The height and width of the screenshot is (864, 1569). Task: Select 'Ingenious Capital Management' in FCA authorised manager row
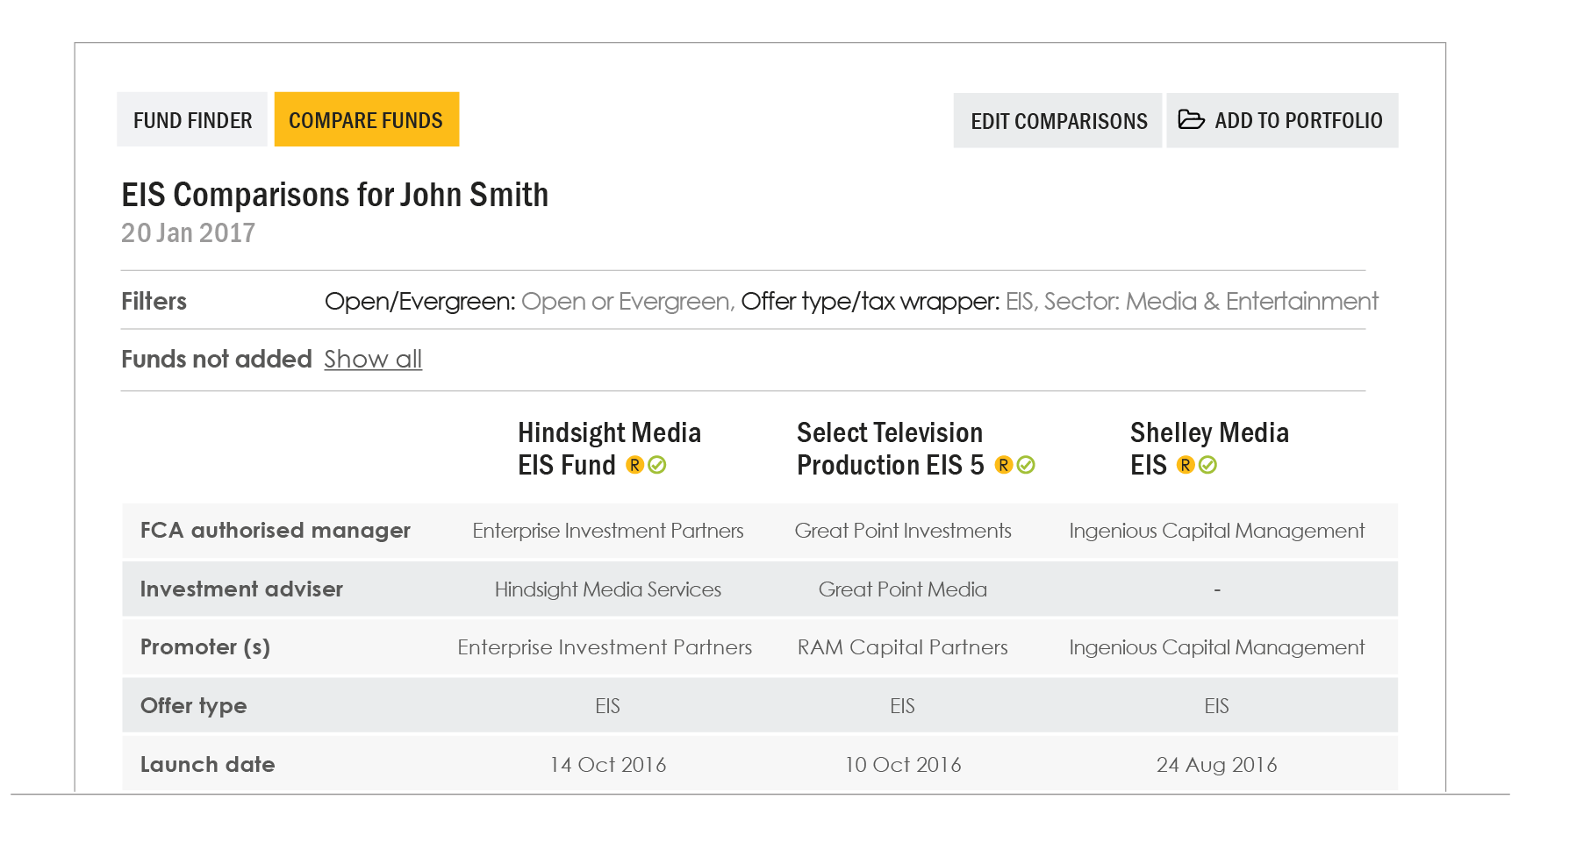click(1217, 531)
